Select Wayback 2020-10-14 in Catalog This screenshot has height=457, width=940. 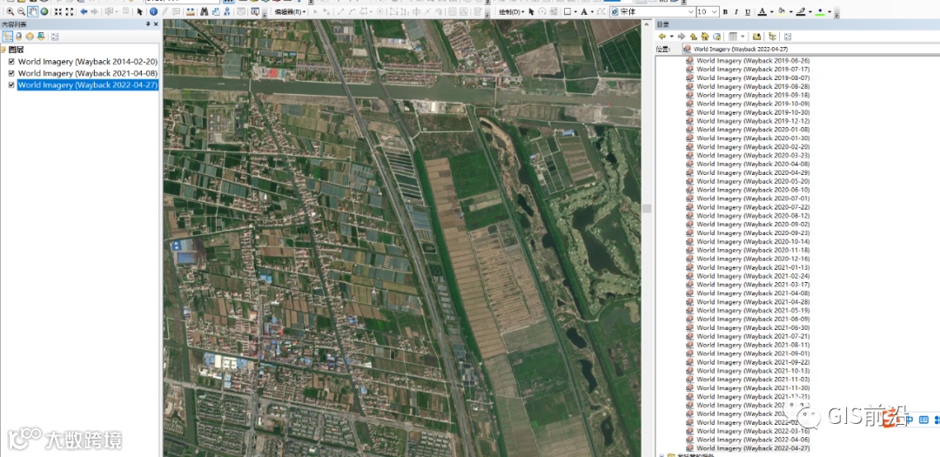(753, 242)
